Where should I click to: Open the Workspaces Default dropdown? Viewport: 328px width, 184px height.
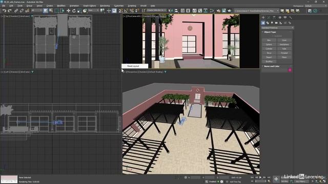click(x=316, y=6)
